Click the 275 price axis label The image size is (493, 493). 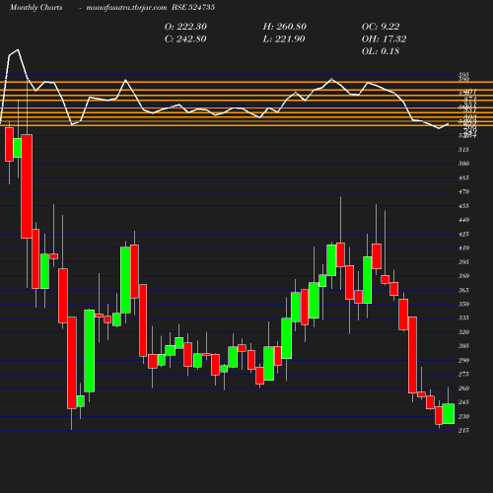463,374
